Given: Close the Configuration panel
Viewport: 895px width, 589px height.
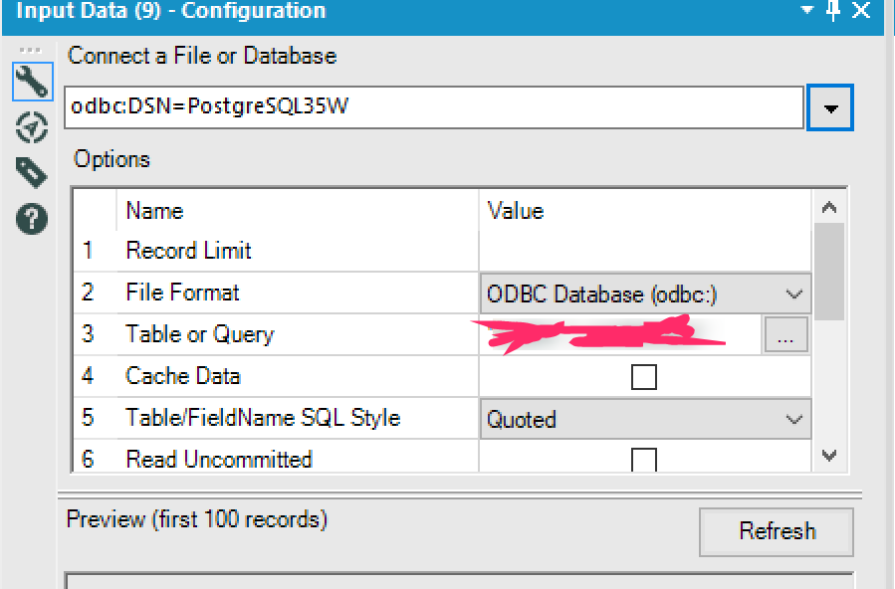Looking at the screenshot, I should point(861,11).
